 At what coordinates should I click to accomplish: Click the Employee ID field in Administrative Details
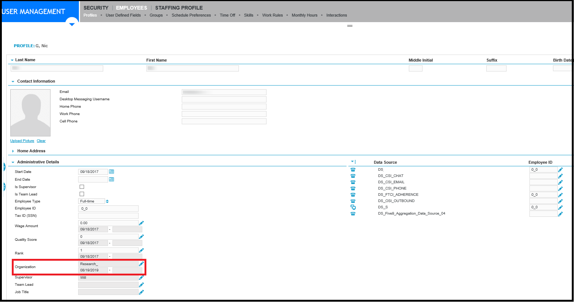pos(108,209)
